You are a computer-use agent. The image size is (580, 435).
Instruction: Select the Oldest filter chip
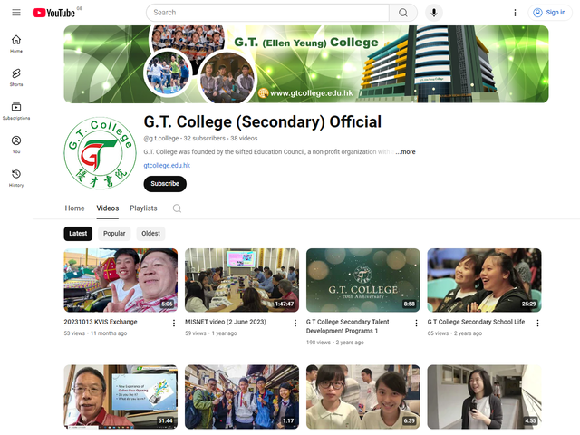(x=150, y=233)
